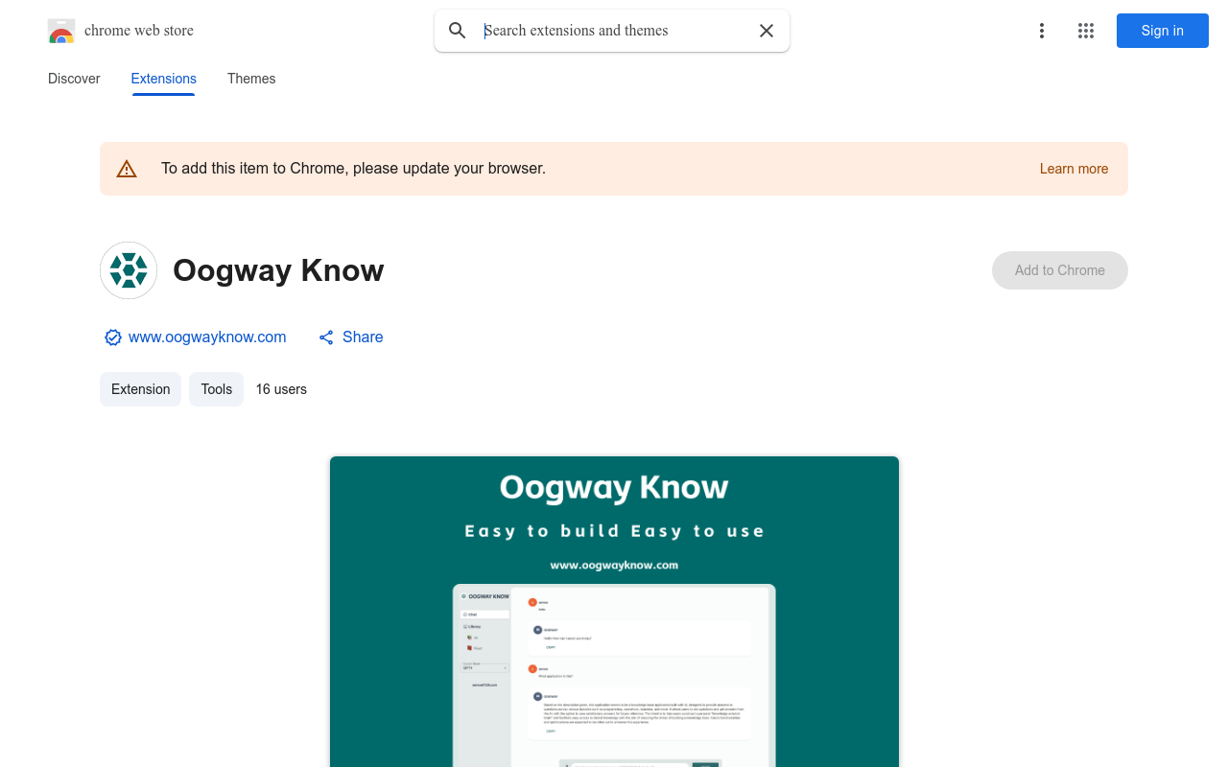1228x767 pixels.
Task: Clear the search field with X icon
Action: tap(767, 31)
